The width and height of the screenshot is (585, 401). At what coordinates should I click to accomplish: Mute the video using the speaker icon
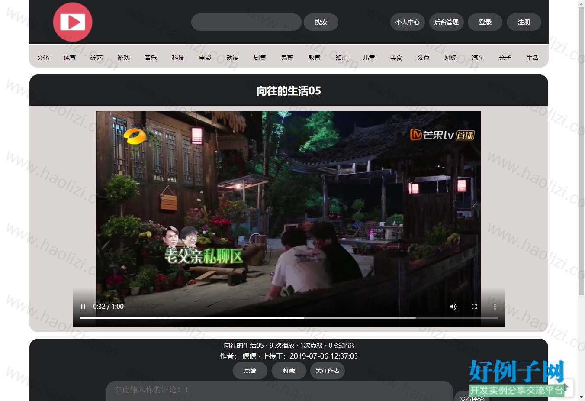(x=453, y=307)
